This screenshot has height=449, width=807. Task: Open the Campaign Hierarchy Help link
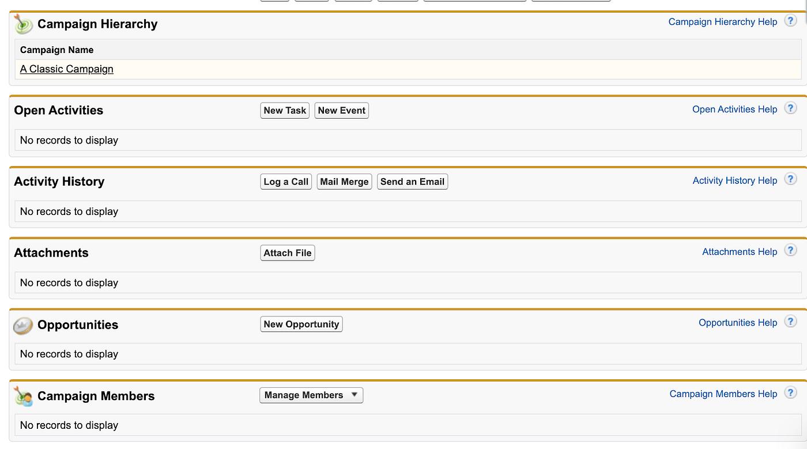click(x=722, y=22)
